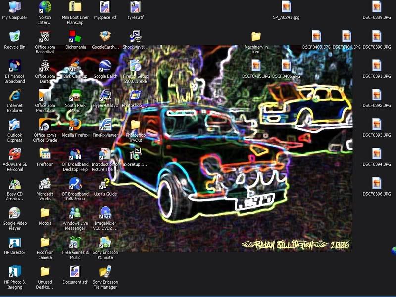Image resolution: width=396 pixels, height=297 pixels.
Task: Select Introduction of Picture The icon
Action: (105, 154)
